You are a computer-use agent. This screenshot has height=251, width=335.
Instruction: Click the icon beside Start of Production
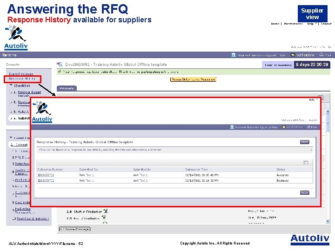tap(106, 211)
